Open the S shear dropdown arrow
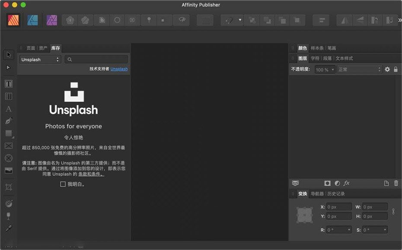Viewport: 402px width, 250px height. pos(385,230)
